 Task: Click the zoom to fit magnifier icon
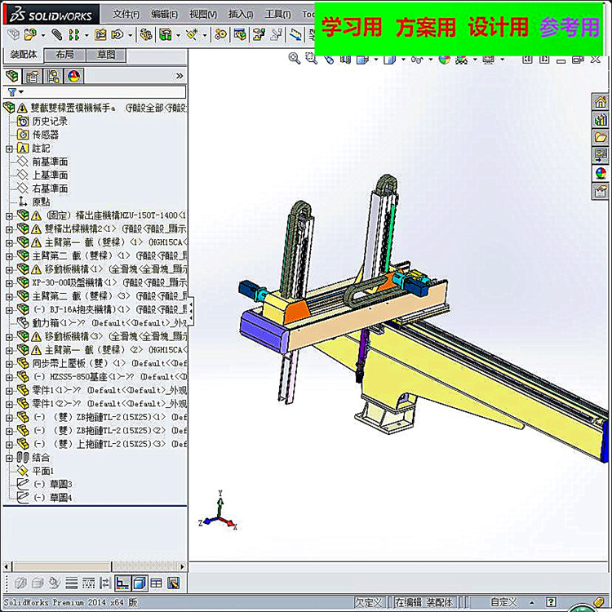pyautogui.click(x=295, y=59)
